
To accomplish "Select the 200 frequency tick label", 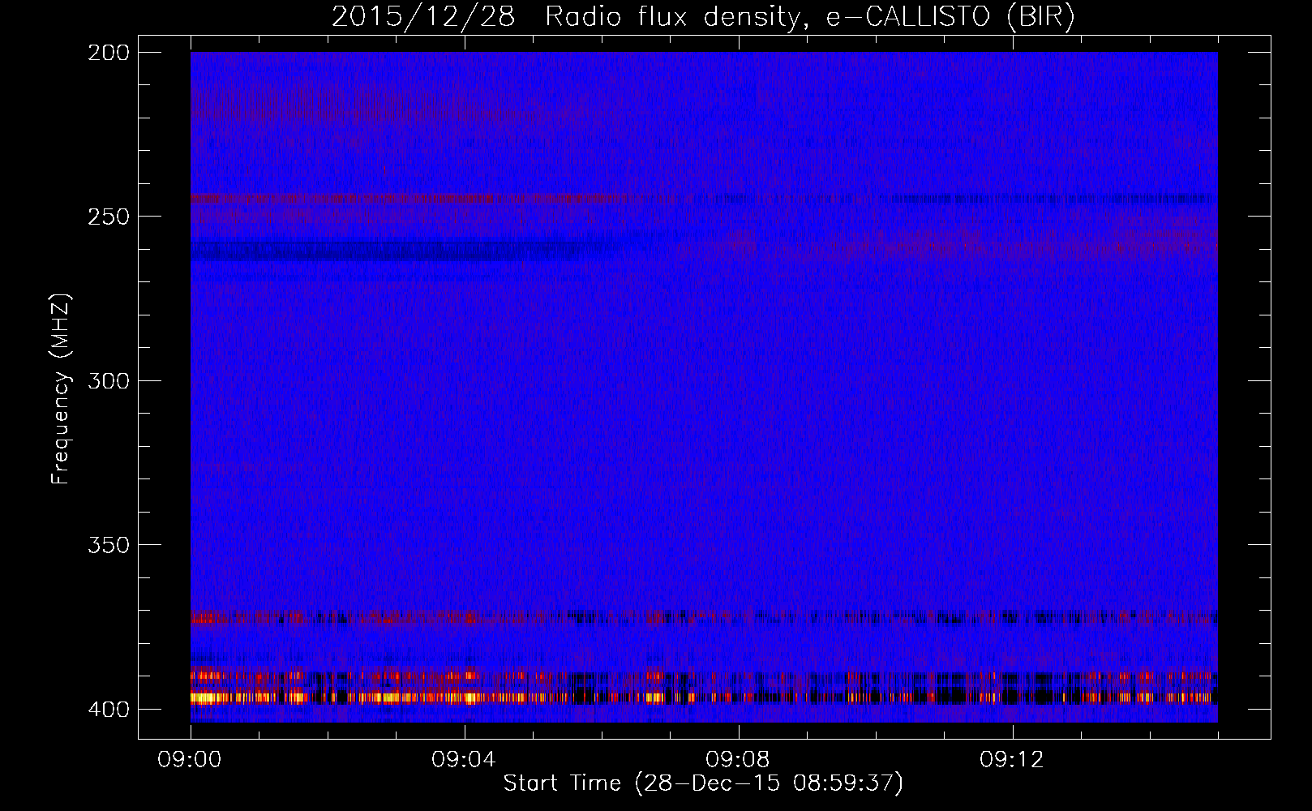I will pyautogui.click(x=108, y=53).
